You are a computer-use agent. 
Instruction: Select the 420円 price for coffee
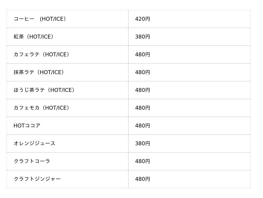(x=142, y=19)
